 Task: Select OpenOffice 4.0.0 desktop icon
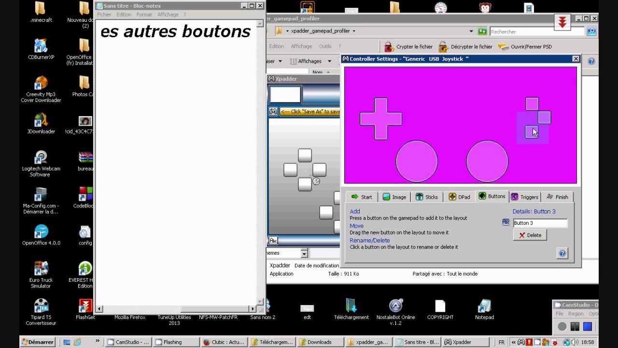(41, 235)
